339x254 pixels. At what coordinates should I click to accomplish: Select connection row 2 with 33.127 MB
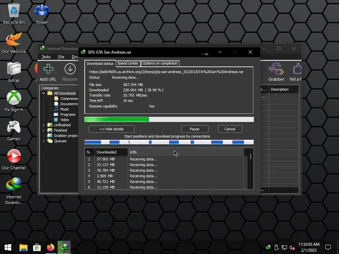tap(164, 165)
